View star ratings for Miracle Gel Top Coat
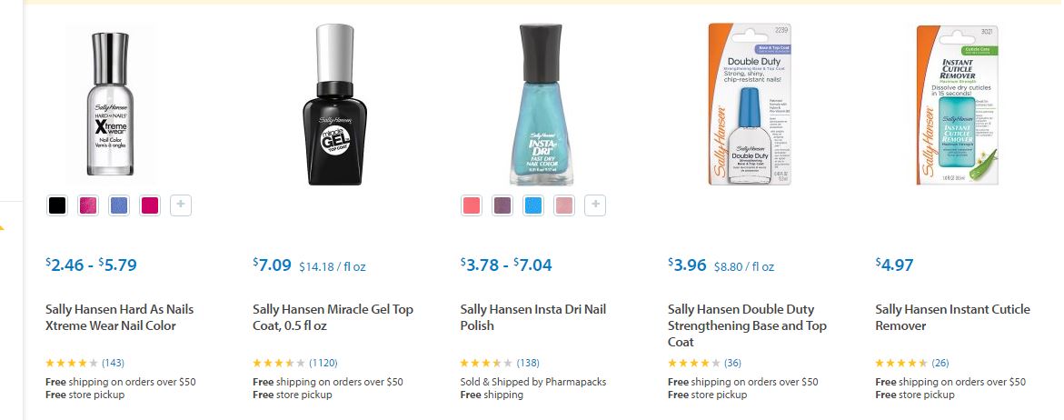This screenshot has height=420, width=1064. [x=278, y=363]
